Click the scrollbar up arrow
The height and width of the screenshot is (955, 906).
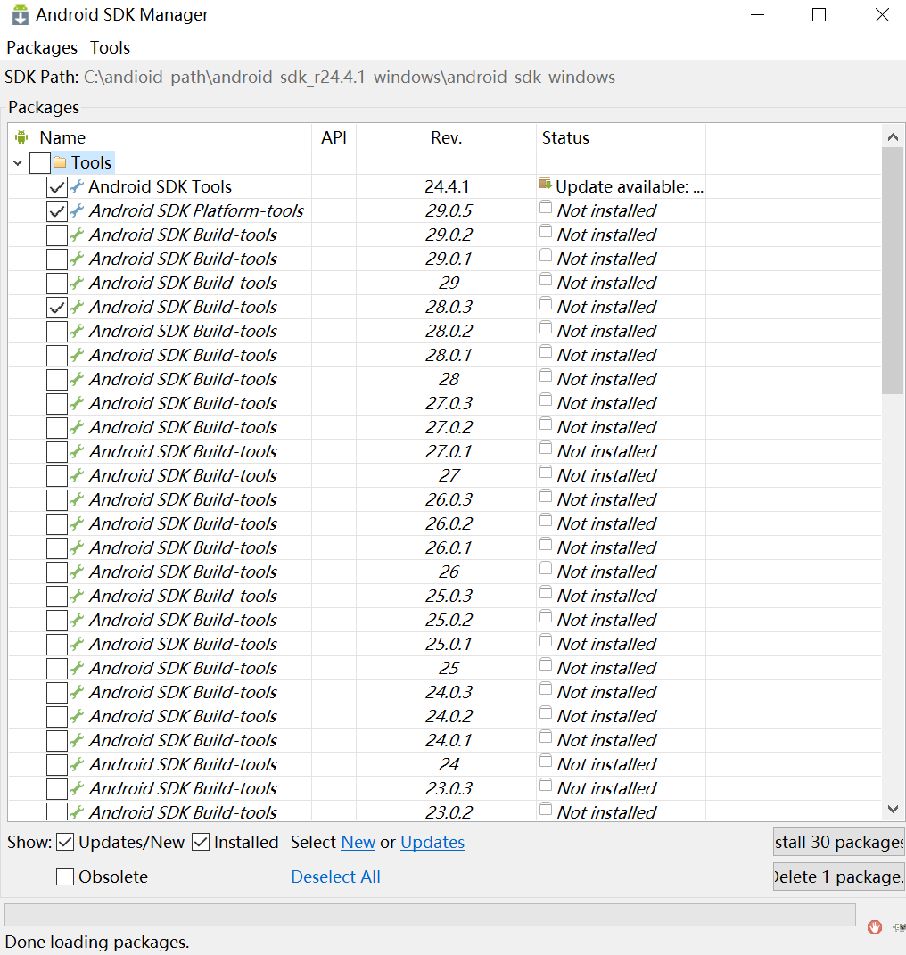893,137
